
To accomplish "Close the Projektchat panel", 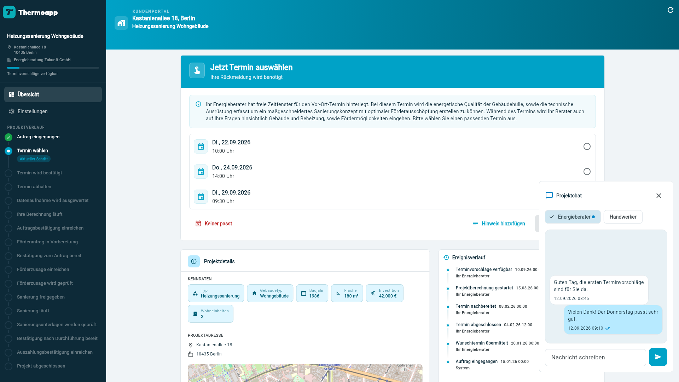I will click(659, 196).
